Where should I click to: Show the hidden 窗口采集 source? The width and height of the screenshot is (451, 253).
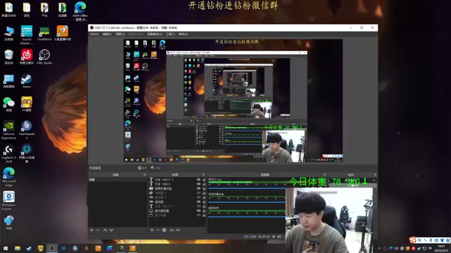pyautogui.click(x=198, y=215)
